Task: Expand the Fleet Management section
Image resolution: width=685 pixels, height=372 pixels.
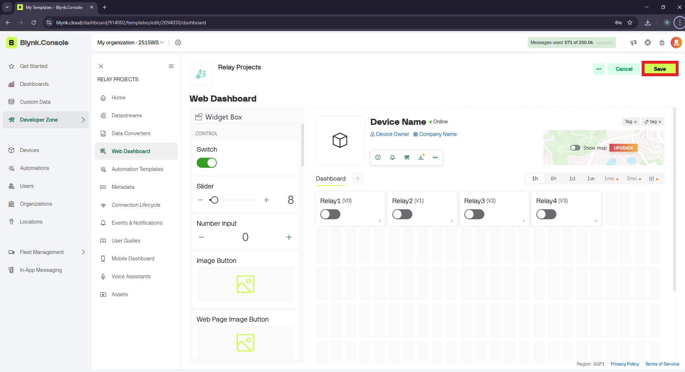Action: 83,252
